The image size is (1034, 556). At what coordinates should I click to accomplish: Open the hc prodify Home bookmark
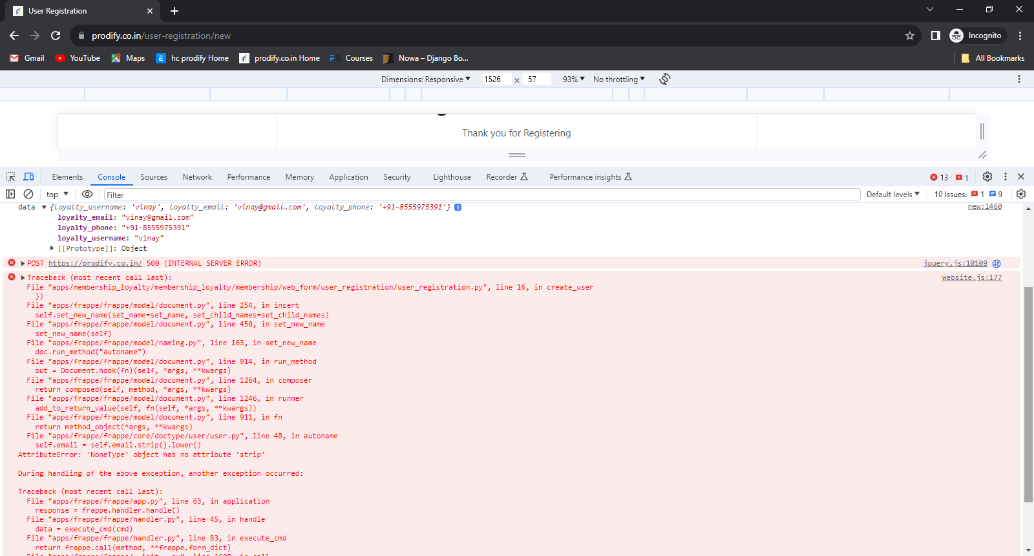point(193,58)
